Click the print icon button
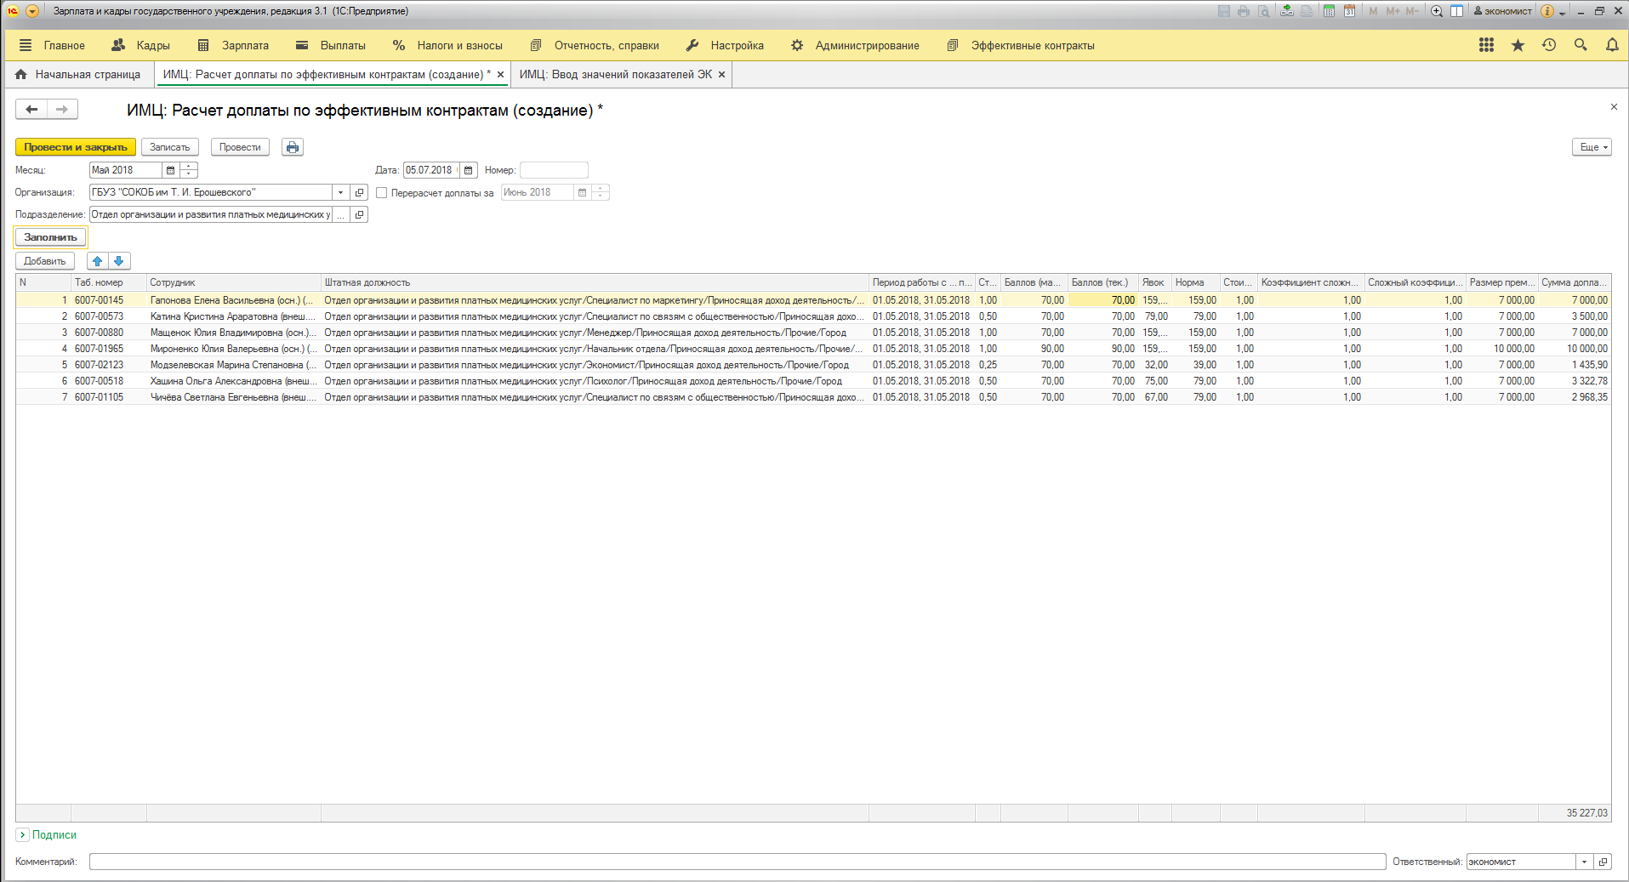 tap(293, 147)
